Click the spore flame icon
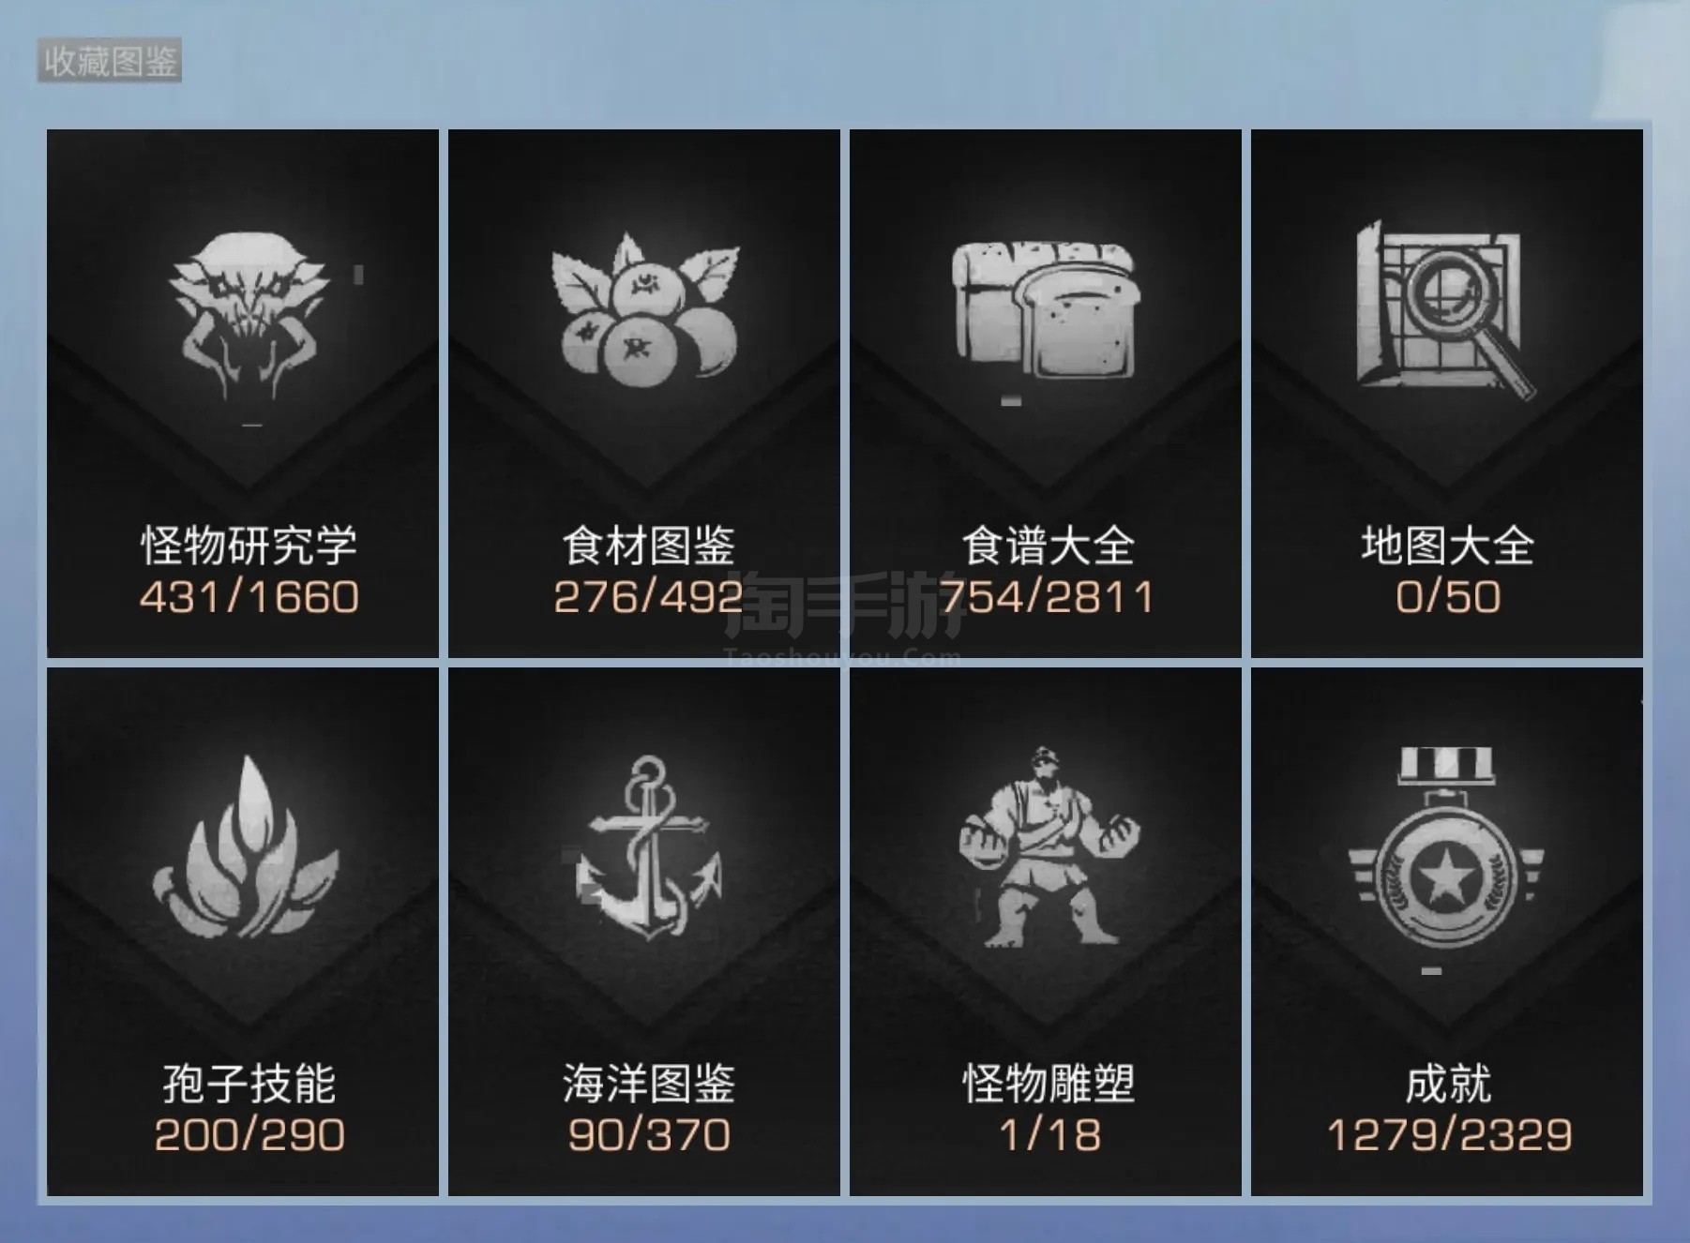 (246, 846)
